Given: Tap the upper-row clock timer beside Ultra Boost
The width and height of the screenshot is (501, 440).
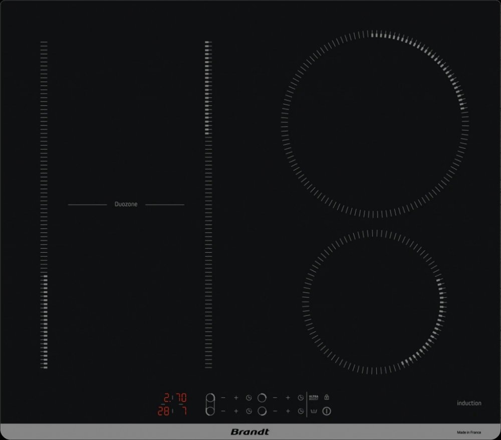Looking at the screenshot, I should pyautogui.click(x=301, y=398).
